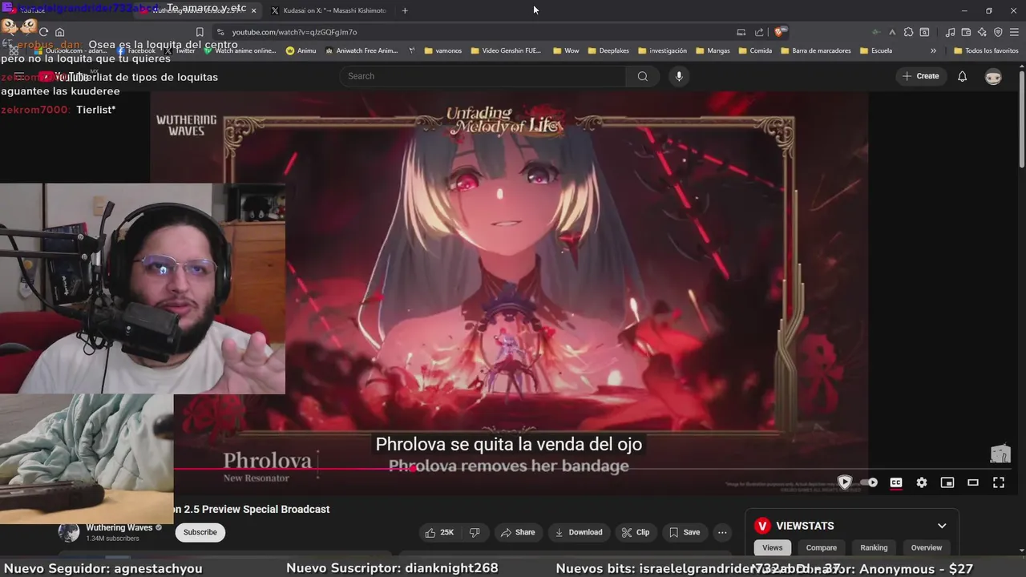Open Brave VPN shield icon
1026x577 pixels.
tap(998, 32)
